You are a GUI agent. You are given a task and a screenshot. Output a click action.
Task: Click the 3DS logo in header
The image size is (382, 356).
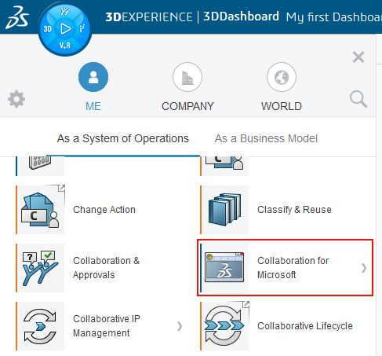point(17,17)
